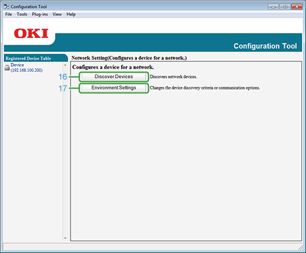Minimize the Configuration Tool window
The image size is (306, 253).
tap(273, 7)
